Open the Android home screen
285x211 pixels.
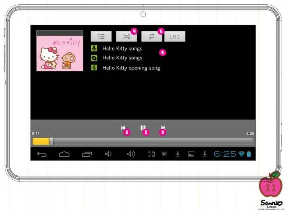pyautogui.click(x=64, y=154)
